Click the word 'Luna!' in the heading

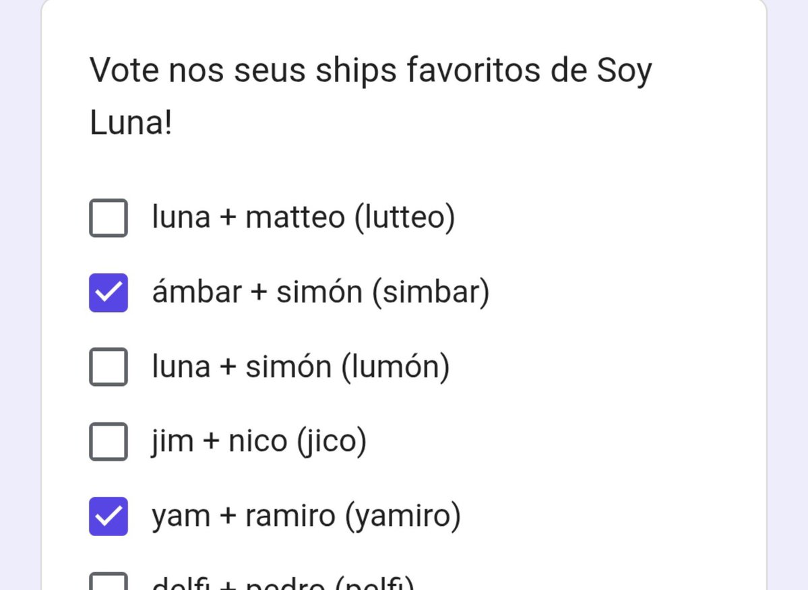131,123
